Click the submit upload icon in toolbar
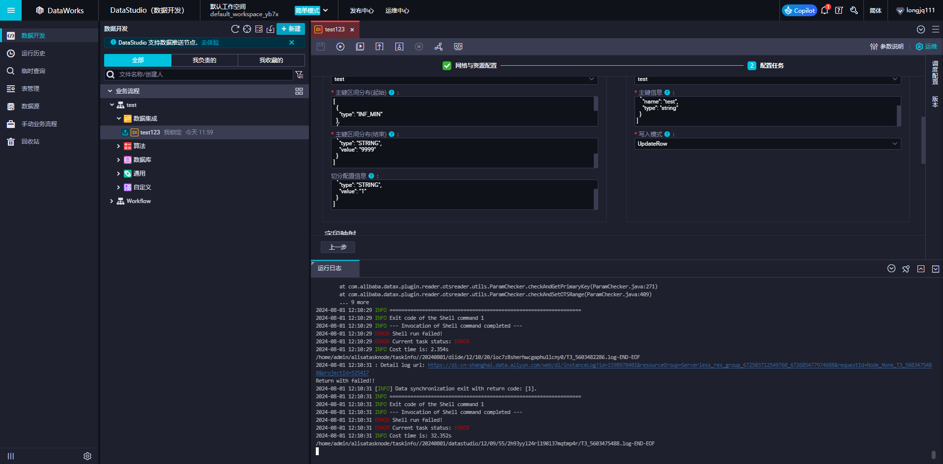 380,47
